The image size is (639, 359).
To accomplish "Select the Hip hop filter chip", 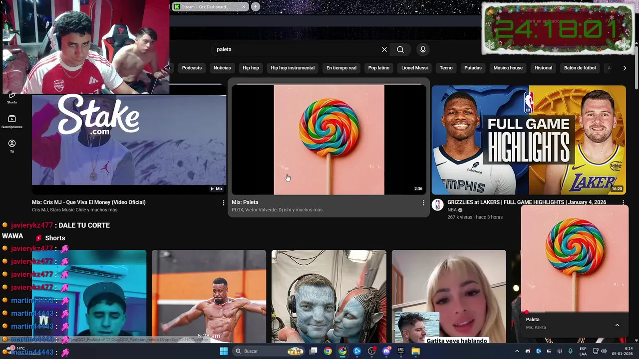I will coord(251,68).
